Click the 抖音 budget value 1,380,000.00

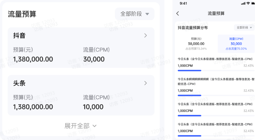click(x=33, y=59)
